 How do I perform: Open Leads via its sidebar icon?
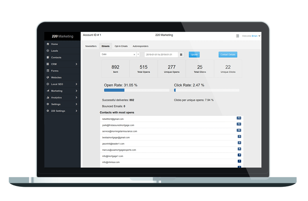(48, 51)
